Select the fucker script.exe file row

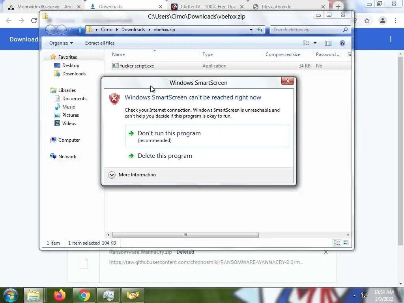point(230,66)
